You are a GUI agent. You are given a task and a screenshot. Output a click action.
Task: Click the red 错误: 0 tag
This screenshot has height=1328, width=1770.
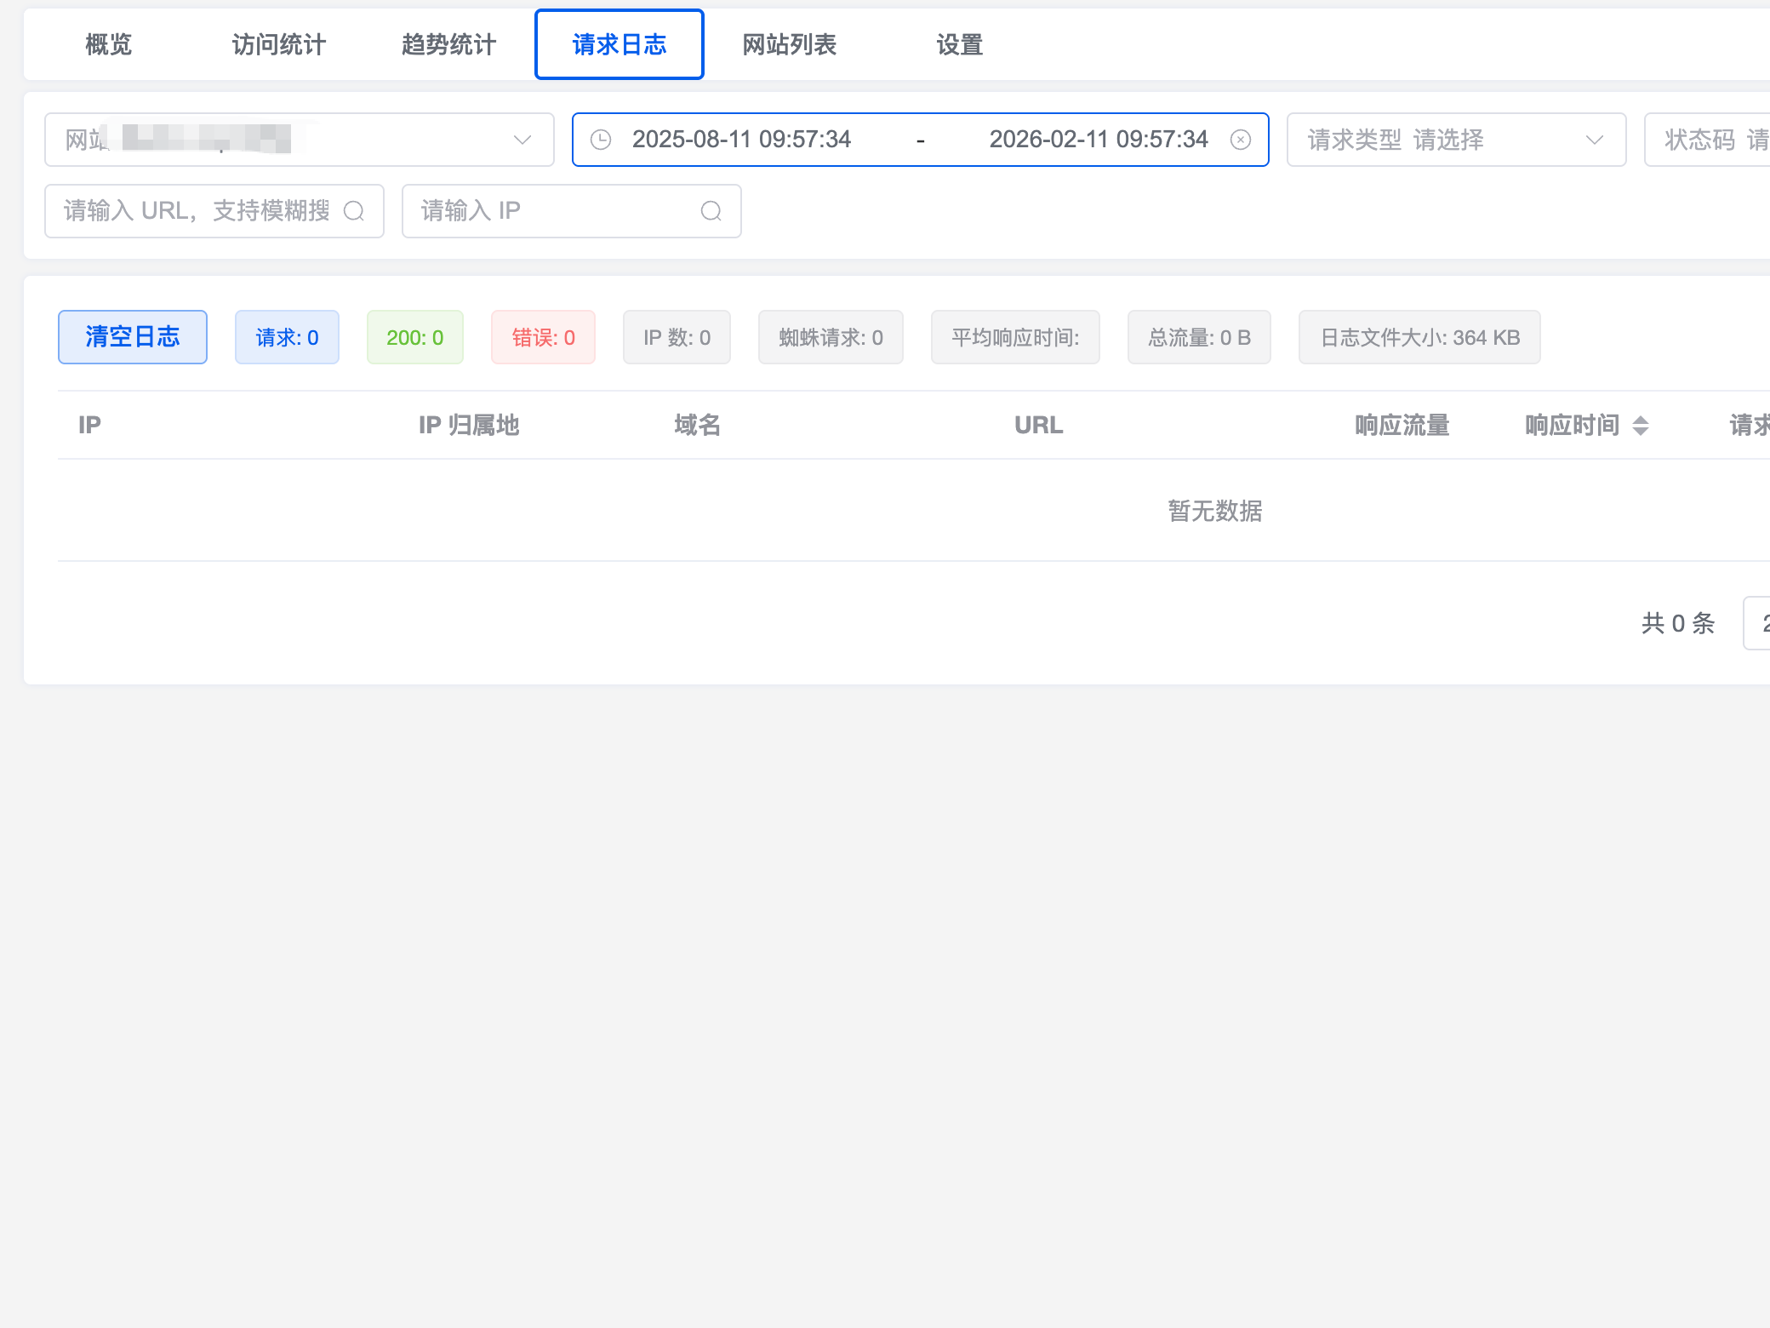543,337
